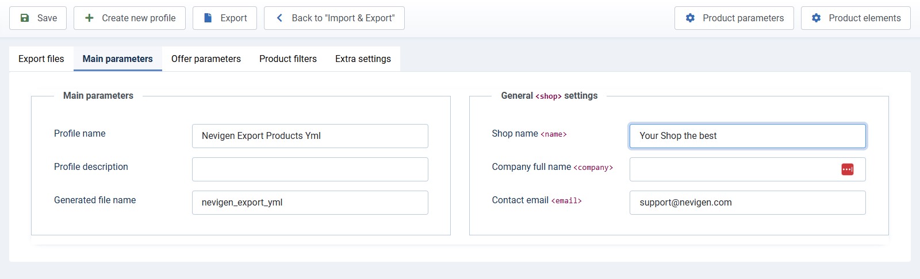Click into the Profile description field
920x279 pixels.
click(310, 169)
